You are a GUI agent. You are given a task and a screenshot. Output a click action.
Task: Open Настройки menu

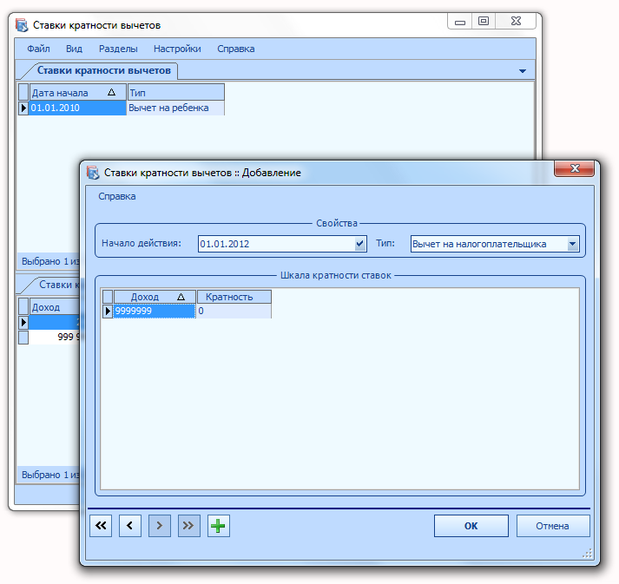[x=177, y=49]
